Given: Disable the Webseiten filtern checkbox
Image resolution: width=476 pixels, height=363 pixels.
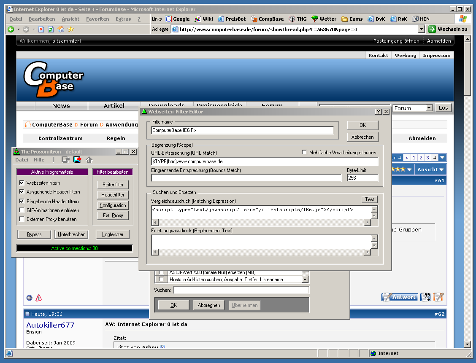Looking at the screenshot, I should click(x=21, y=183).
